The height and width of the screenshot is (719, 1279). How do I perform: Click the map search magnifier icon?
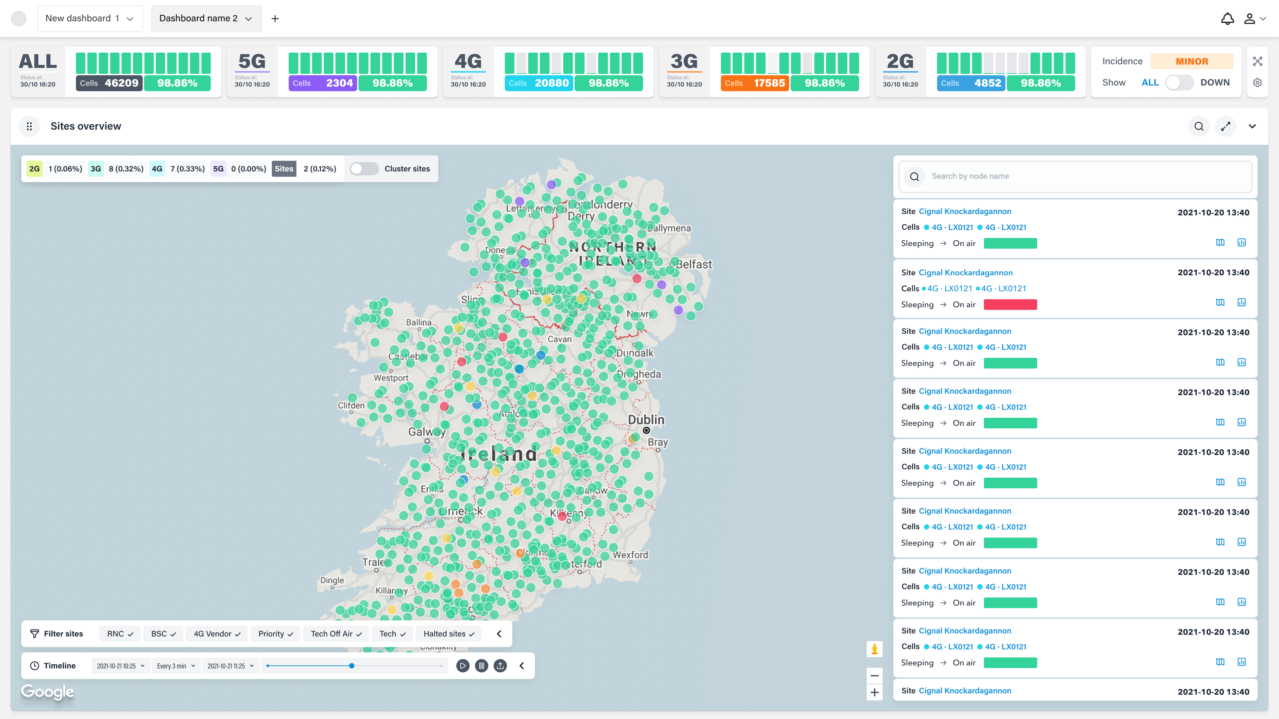click(x=1199, y=126)
